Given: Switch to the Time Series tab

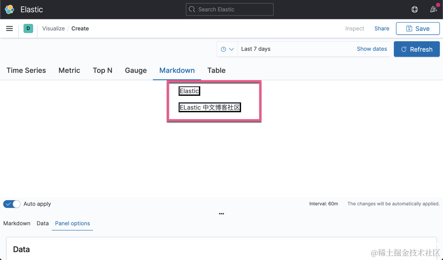Looking at the screenshot, I should pyautogui.click(x=26, y=70).
